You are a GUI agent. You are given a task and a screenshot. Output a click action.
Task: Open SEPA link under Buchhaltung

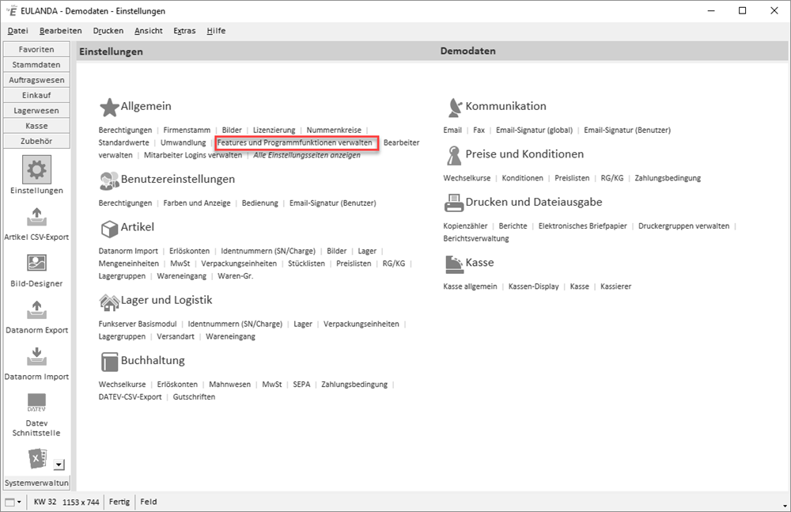click(x=301, y=385)
